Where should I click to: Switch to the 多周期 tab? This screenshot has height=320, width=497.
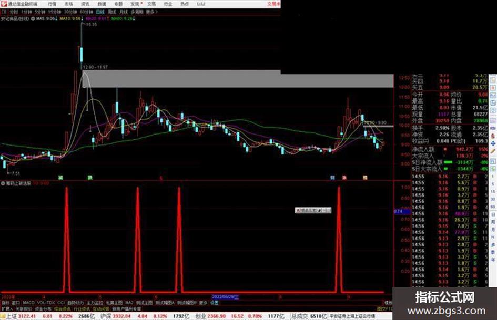(137, 12)
